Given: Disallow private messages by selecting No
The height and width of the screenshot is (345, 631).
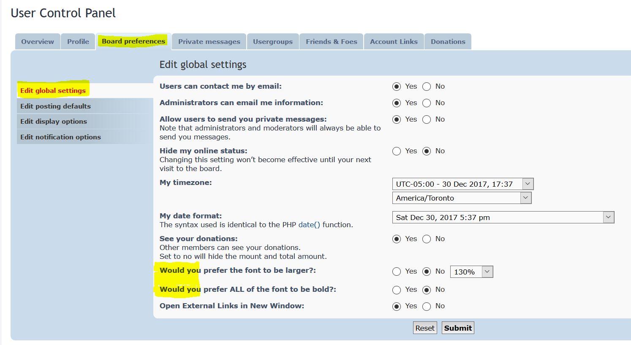Looking at the screenshot, I should click(x=427, y=120).
